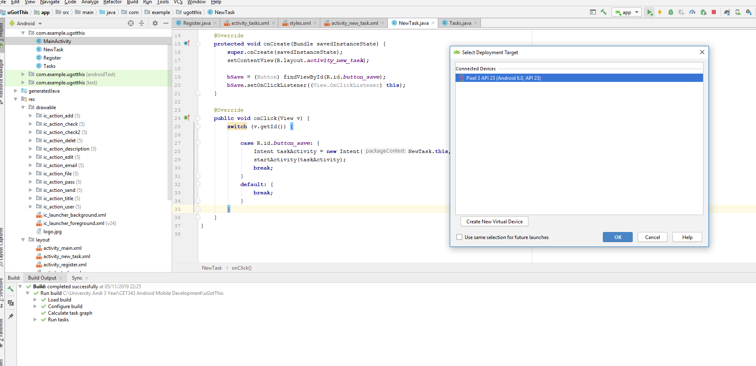Collapse the layout folder in tree
The image size is (756, 366).
pos(23,240)
